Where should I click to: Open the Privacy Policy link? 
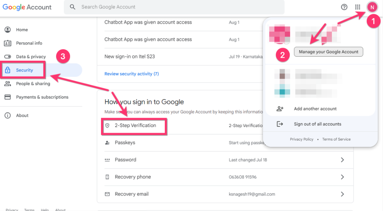(301, 139)
